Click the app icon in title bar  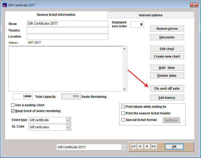tap(4, 5)
